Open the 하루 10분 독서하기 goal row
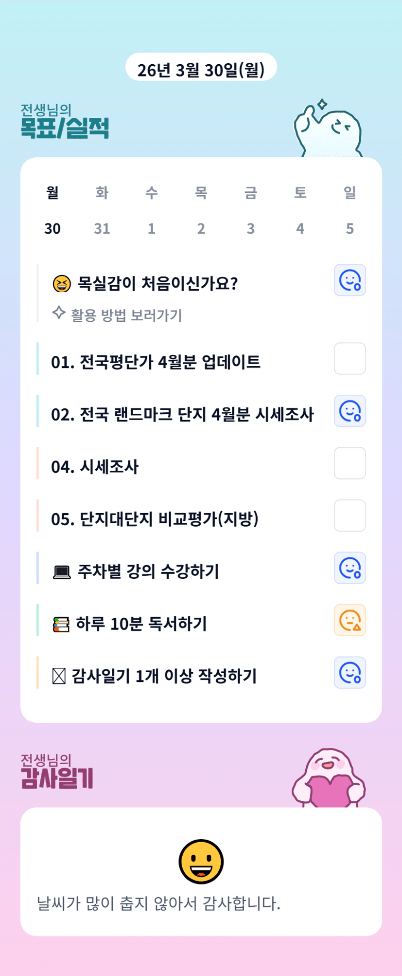Viewport: 402px width, 976px height. (x=141, y=624)
